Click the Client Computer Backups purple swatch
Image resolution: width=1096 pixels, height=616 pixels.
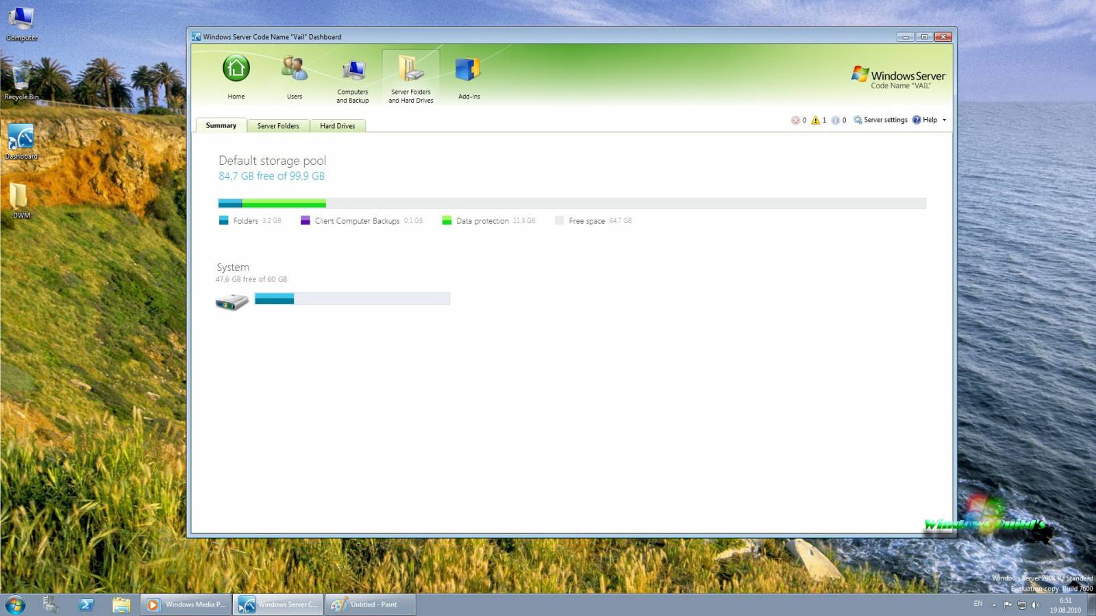pyautogui.click(x=306, y=220)
